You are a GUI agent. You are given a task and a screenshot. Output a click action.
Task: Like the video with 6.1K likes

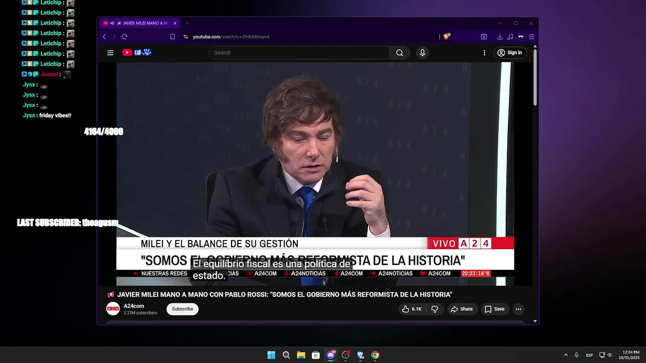click(412, 309)
